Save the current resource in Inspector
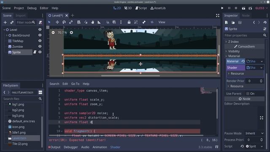270x152 pixels. tap(240, 22)
